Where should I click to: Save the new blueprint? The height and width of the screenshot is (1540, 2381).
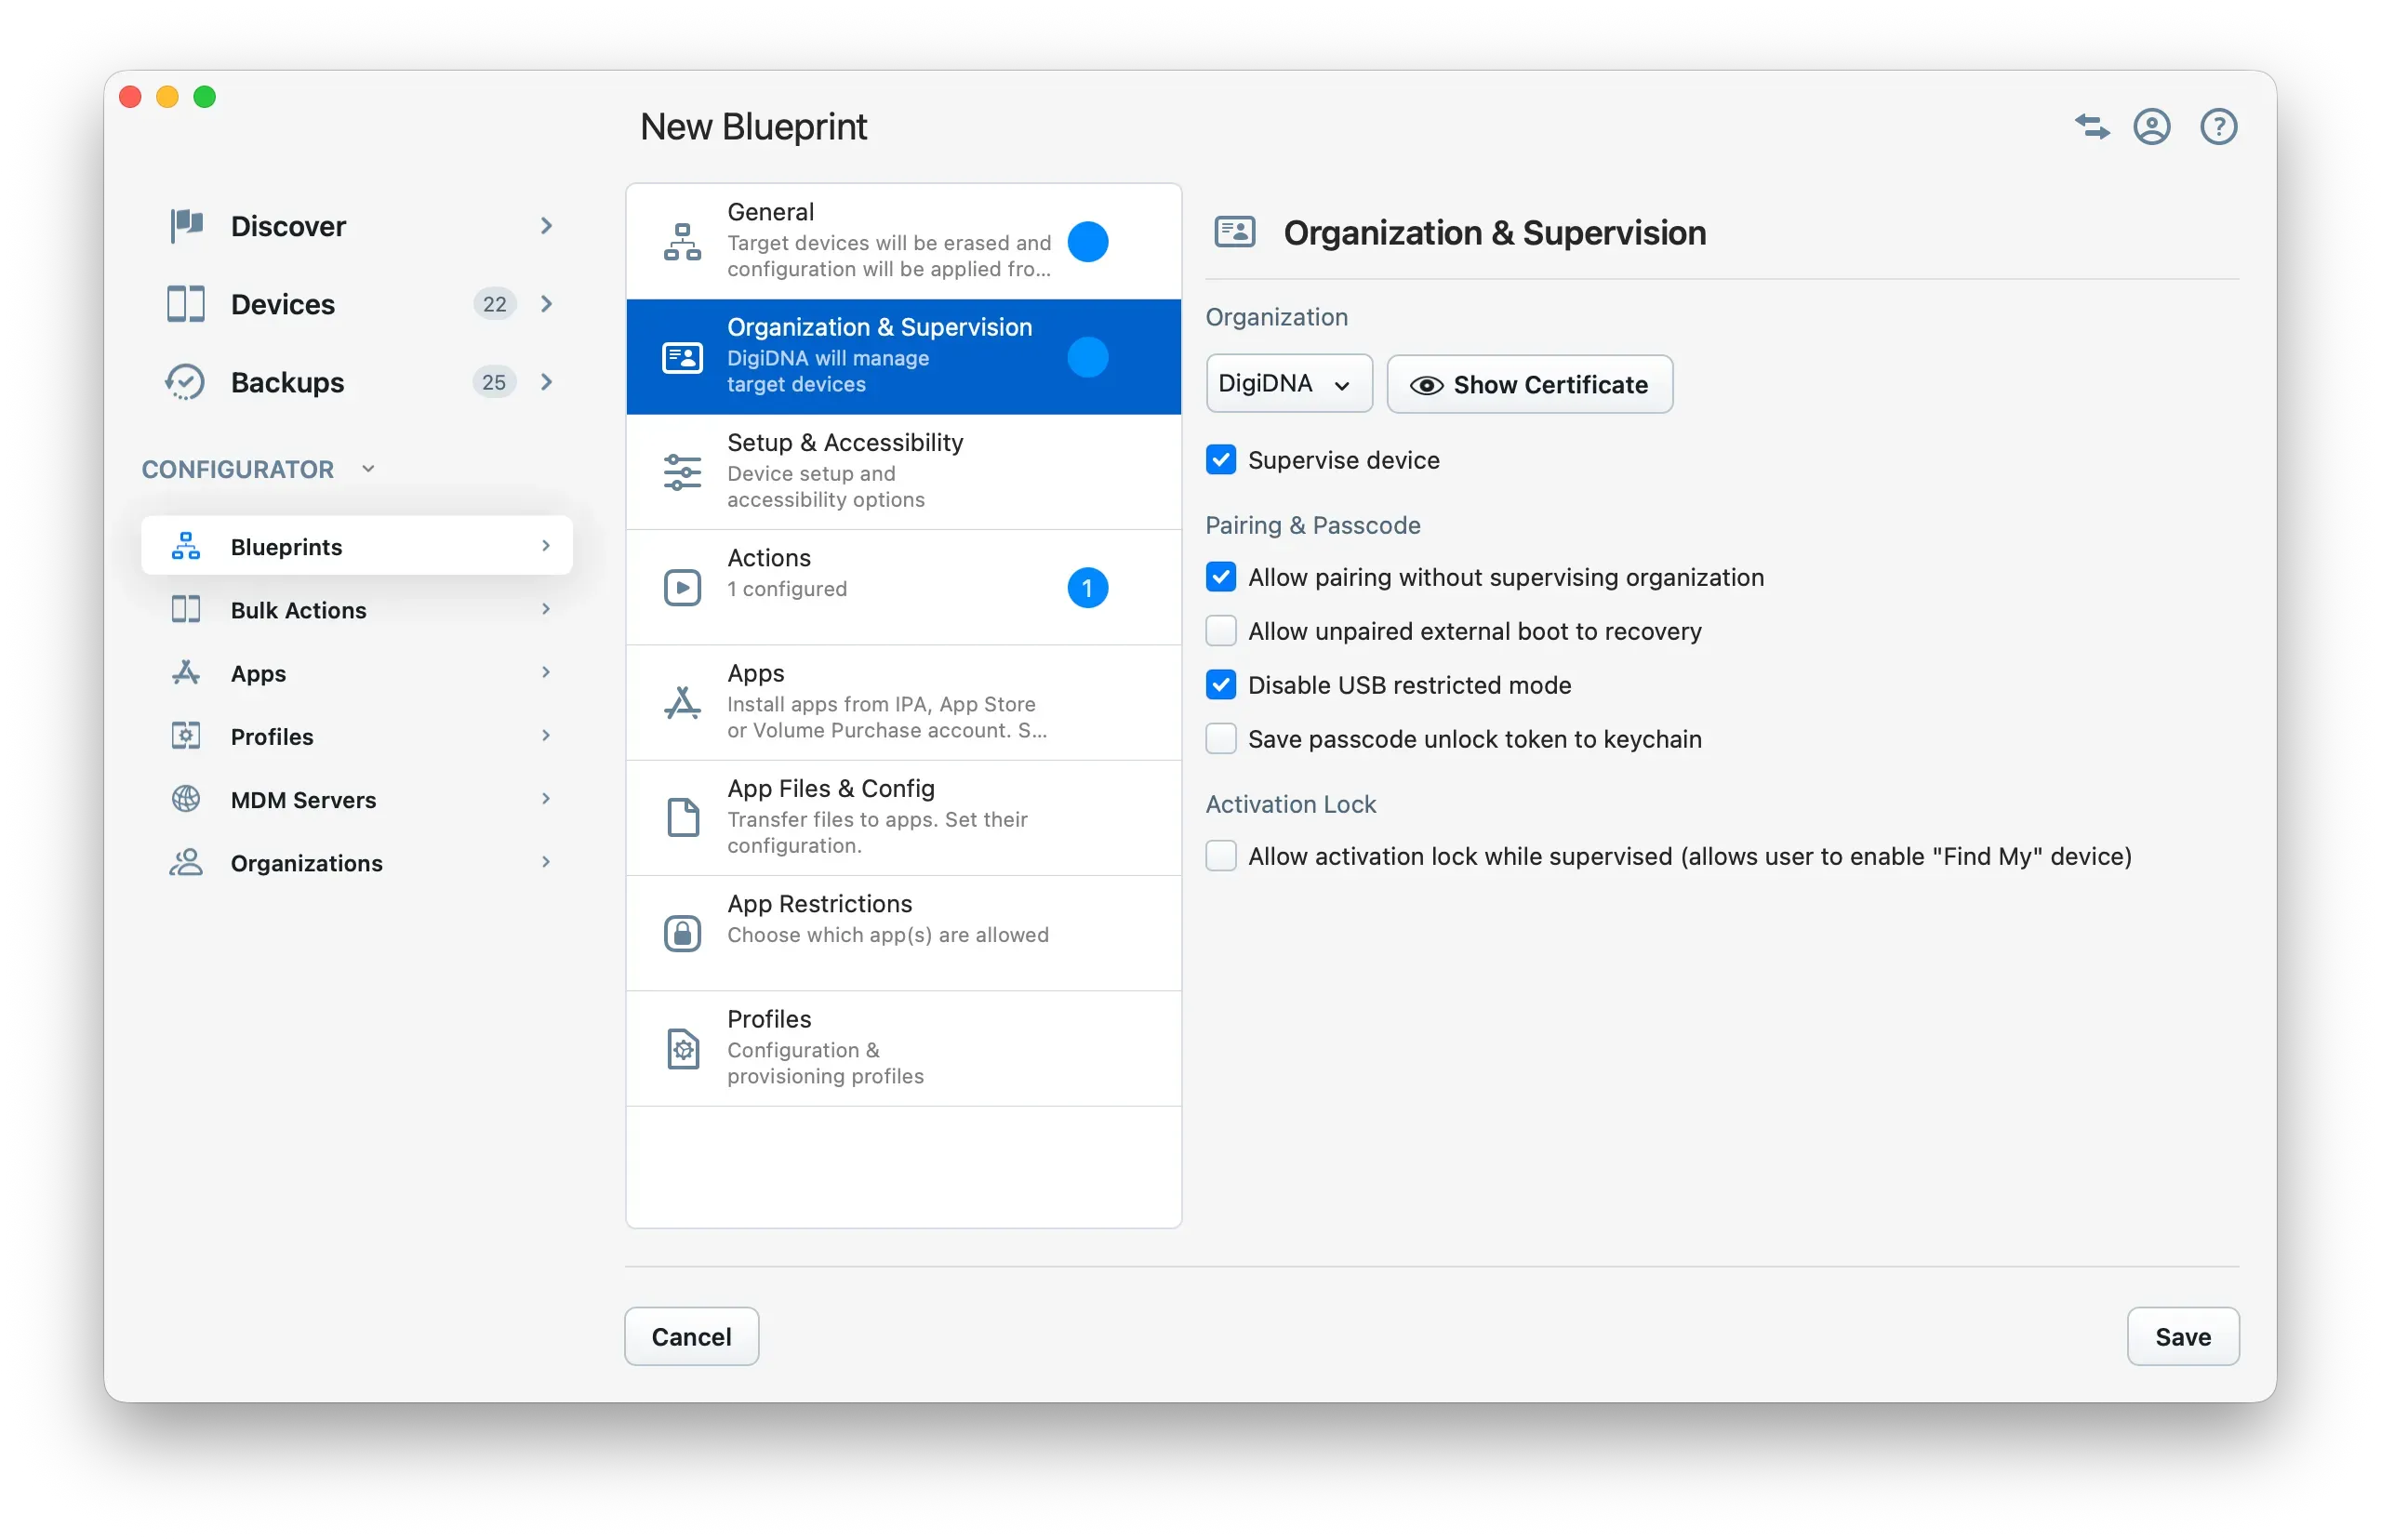point(2182,1336)
